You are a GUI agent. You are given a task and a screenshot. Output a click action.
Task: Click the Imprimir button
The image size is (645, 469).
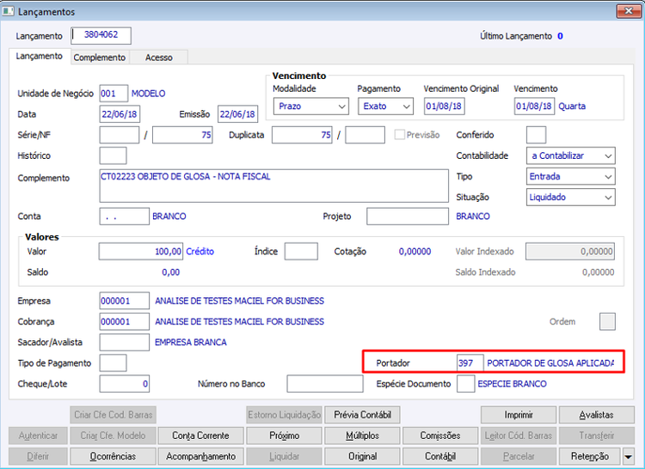(519, 415)
